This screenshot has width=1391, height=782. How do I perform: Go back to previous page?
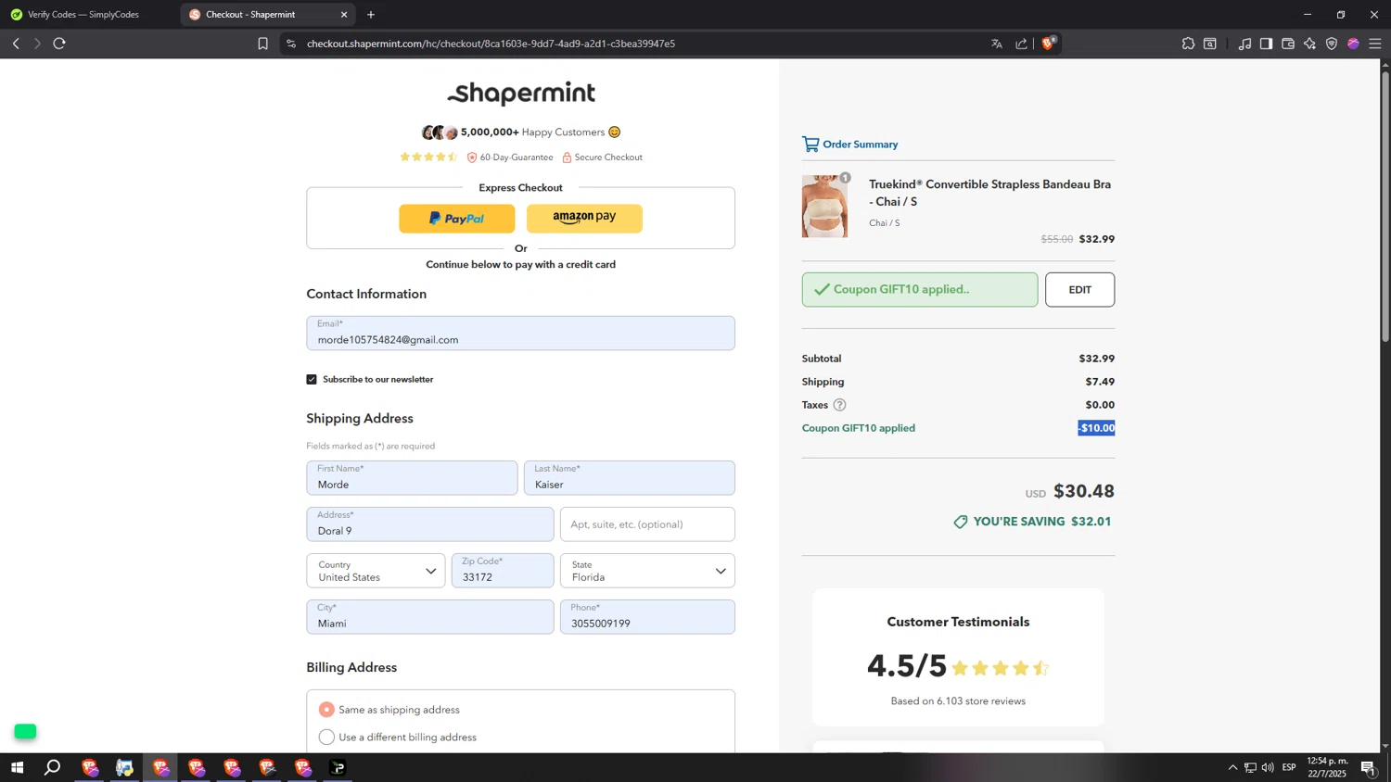[x=16, y=44]
